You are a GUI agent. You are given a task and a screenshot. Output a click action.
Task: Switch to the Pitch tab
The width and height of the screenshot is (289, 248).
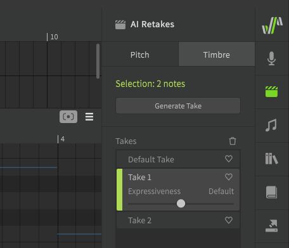tap(140, 55)
